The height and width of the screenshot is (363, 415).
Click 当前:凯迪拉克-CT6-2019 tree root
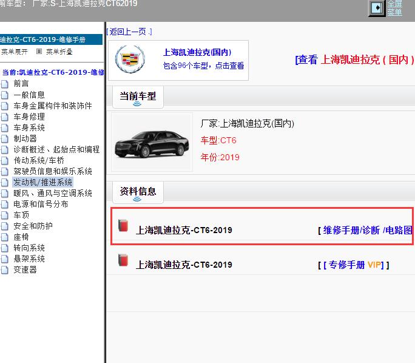(x=53, y=72)
